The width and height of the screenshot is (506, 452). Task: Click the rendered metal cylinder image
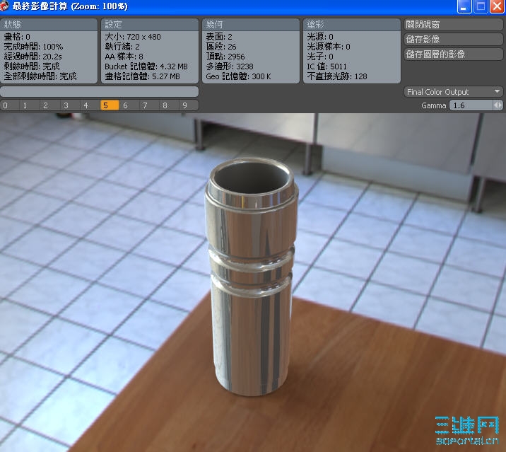click(x=252, y=277)
